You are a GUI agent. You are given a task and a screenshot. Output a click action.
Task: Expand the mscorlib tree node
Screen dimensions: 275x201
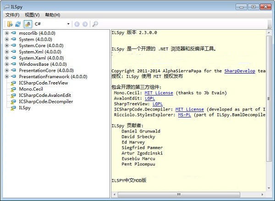click(7, 33)
